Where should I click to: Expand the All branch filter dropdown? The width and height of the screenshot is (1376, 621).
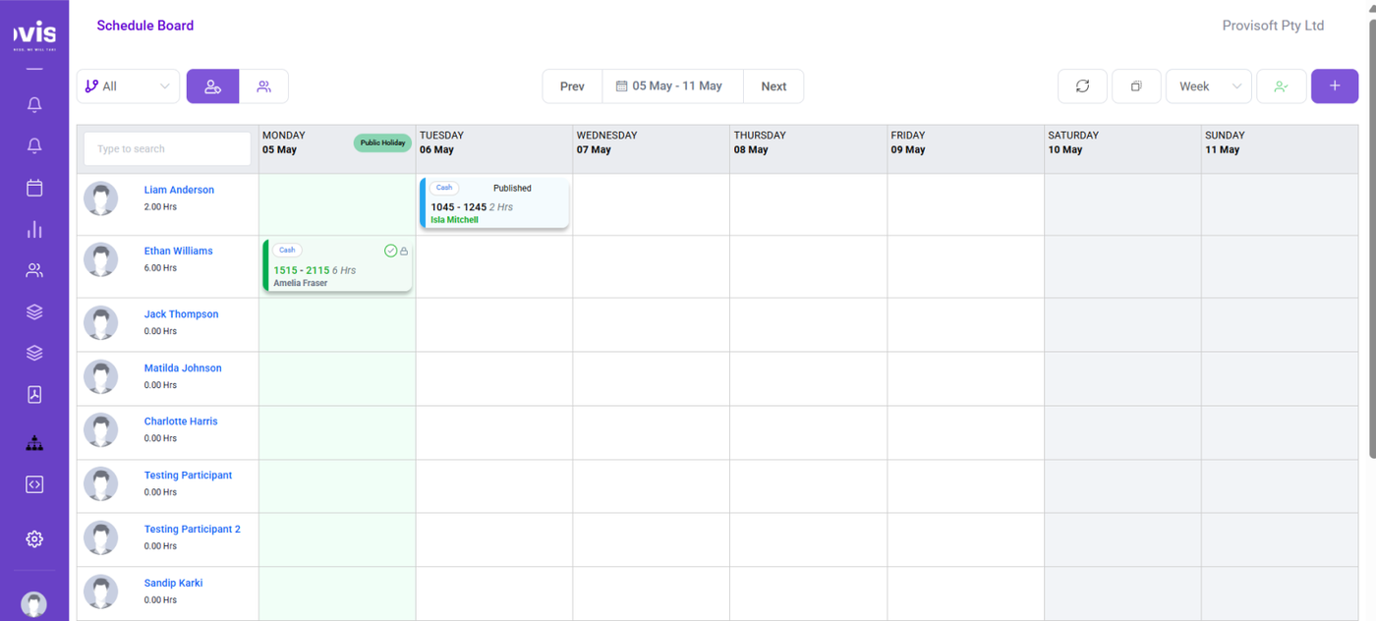[x=129, y=86]
